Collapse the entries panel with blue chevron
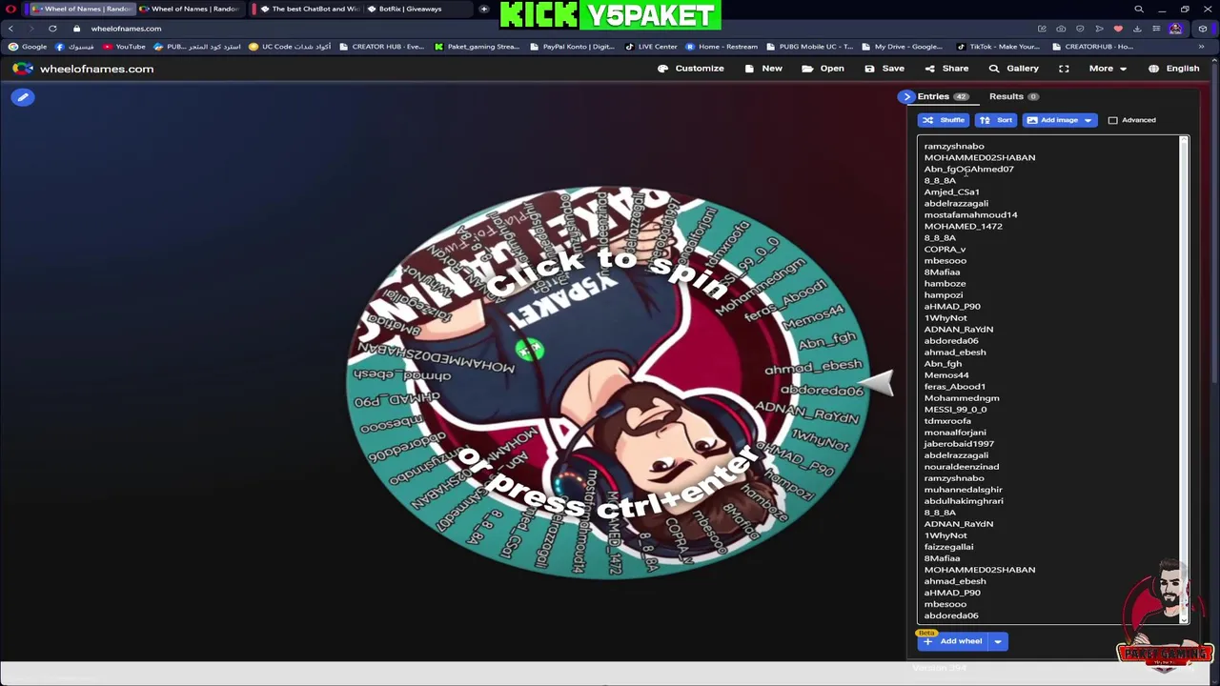Screen dimensions: 1220x686 905,96
